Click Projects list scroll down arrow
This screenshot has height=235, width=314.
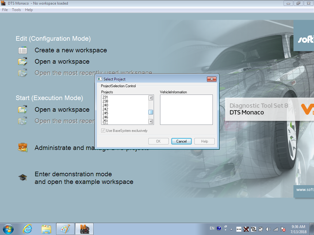[x=151, y=121]
